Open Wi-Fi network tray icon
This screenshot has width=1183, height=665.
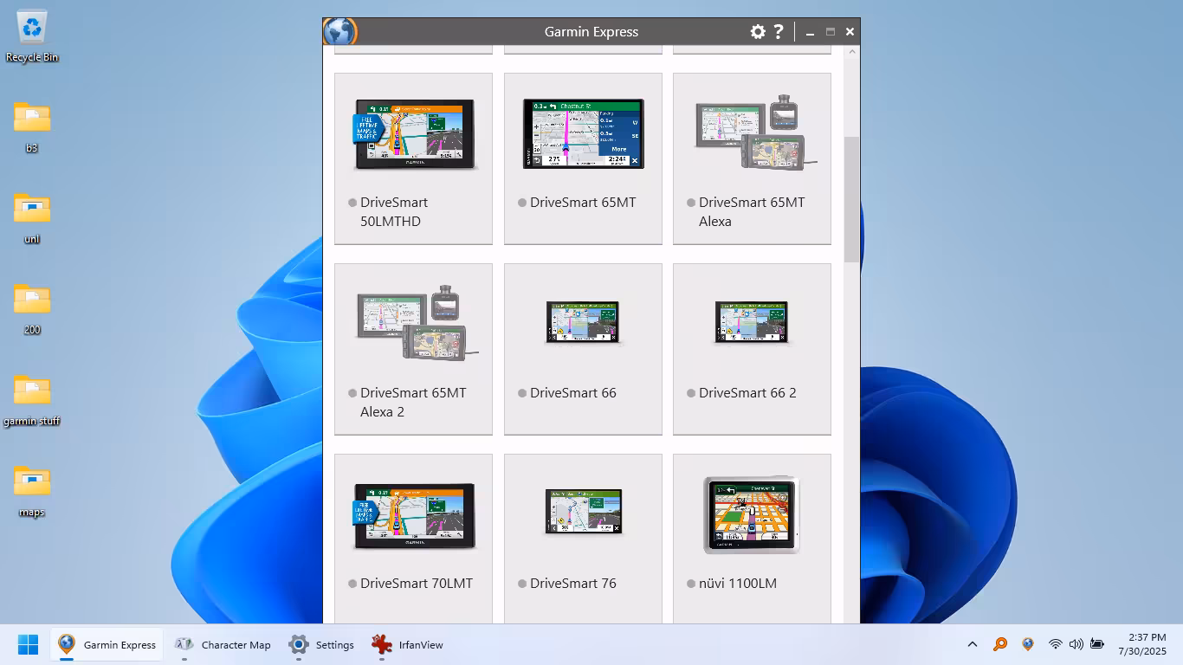click(x=1056, y=645)
